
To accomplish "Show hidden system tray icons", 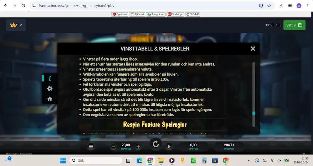I will [x=249, y=160].
